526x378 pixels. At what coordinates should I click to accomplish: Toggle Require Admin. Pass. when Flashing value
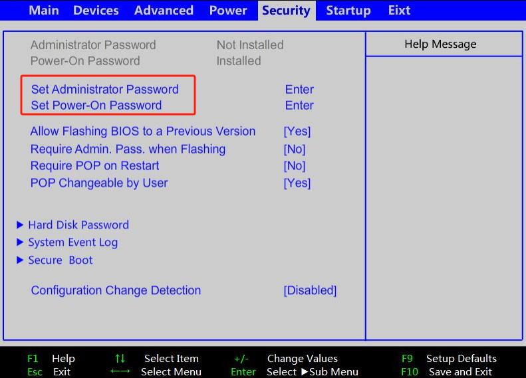coord(294,149)
